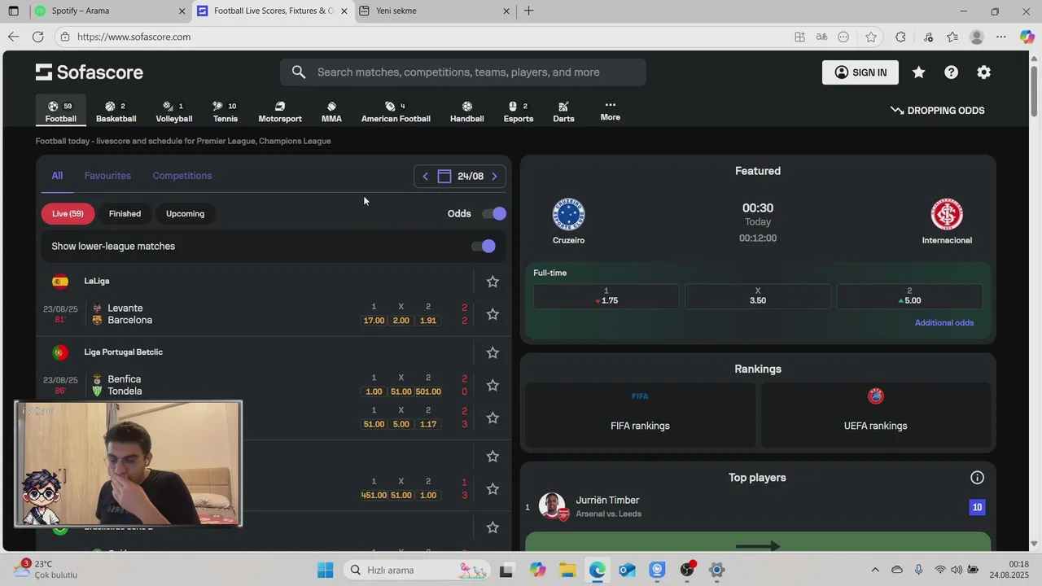Add page to browser favorites star
The height and width of the screenshot is (586, 1042).
(x=871, y=37)
